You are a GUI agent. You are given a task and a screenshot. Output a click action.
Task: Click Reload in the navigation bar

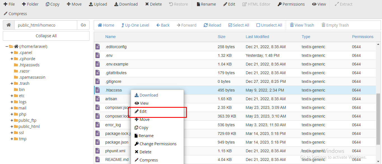(x=212, y=25)
